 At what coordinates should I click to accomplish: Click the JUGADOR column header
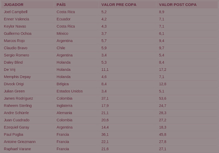(14, 5)
